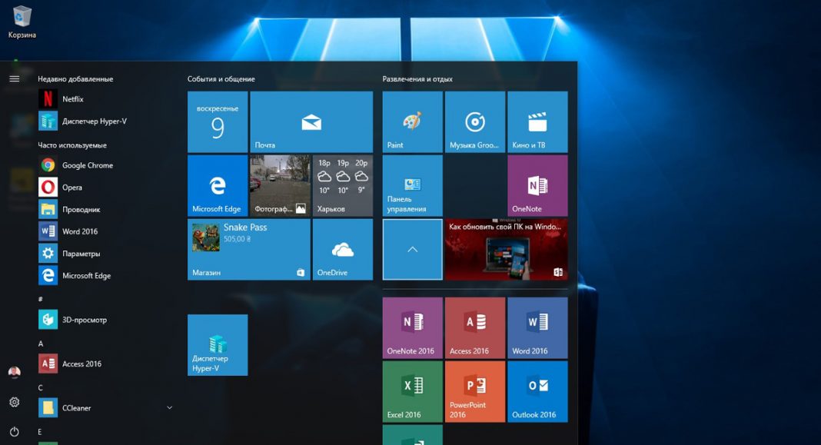Launch the Word 2016 tile
This screenshot has height=445, width=821.
tap(538, 328)
